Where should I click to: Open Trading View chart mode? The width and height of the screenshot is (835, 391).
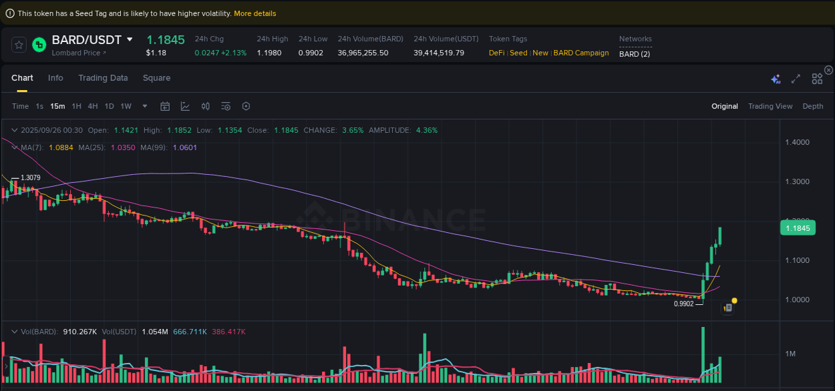tap(770, 106)
